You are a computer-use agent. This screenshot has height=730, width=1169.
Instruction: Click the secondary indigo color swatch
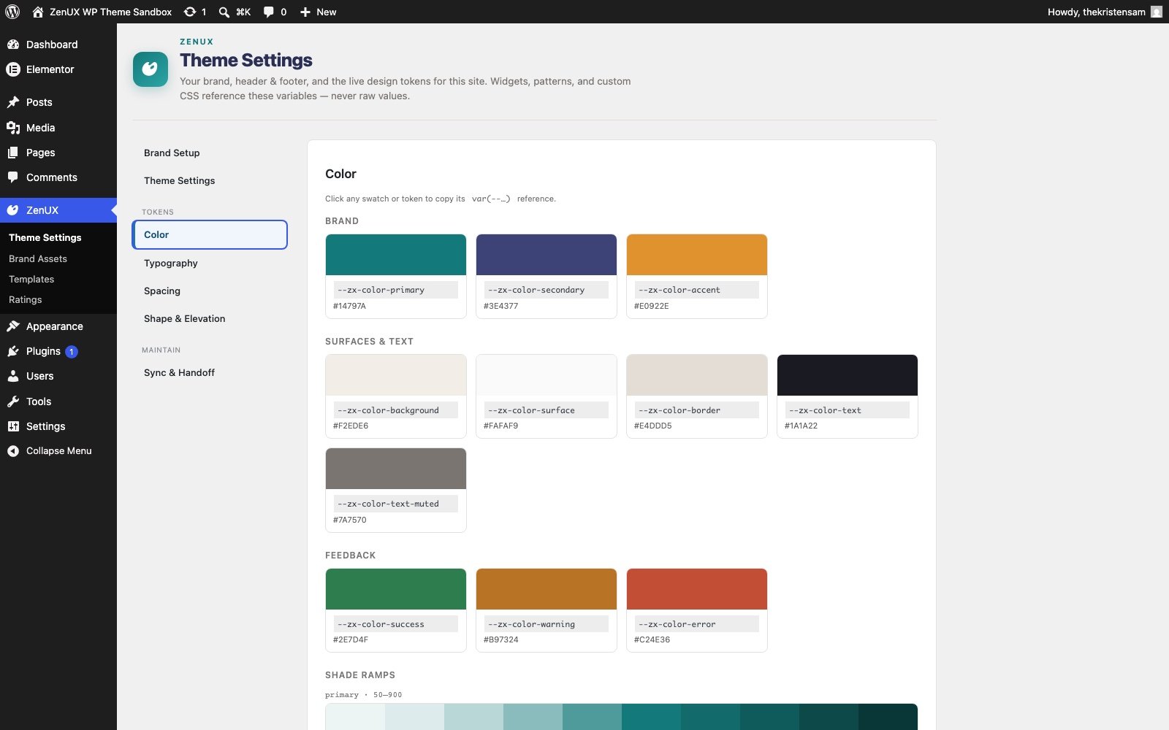tap(547, 255)
